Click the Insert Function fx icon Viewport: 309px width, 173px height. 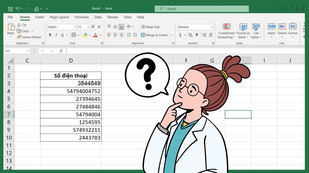click(61, 51)
